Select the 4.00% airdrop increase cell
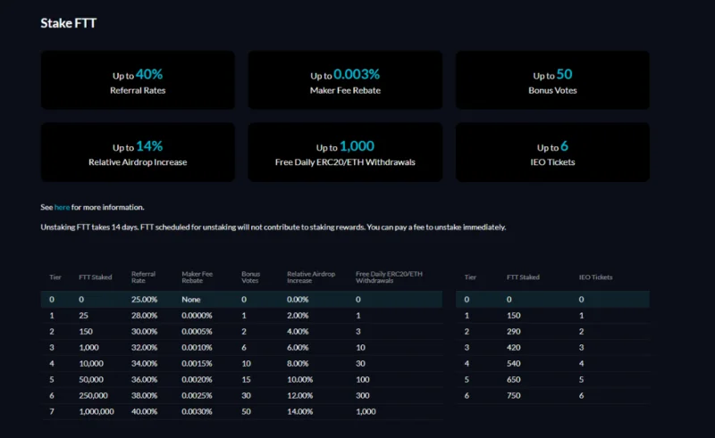The height and width of the screenshot is (438, 715). point(298,332)
